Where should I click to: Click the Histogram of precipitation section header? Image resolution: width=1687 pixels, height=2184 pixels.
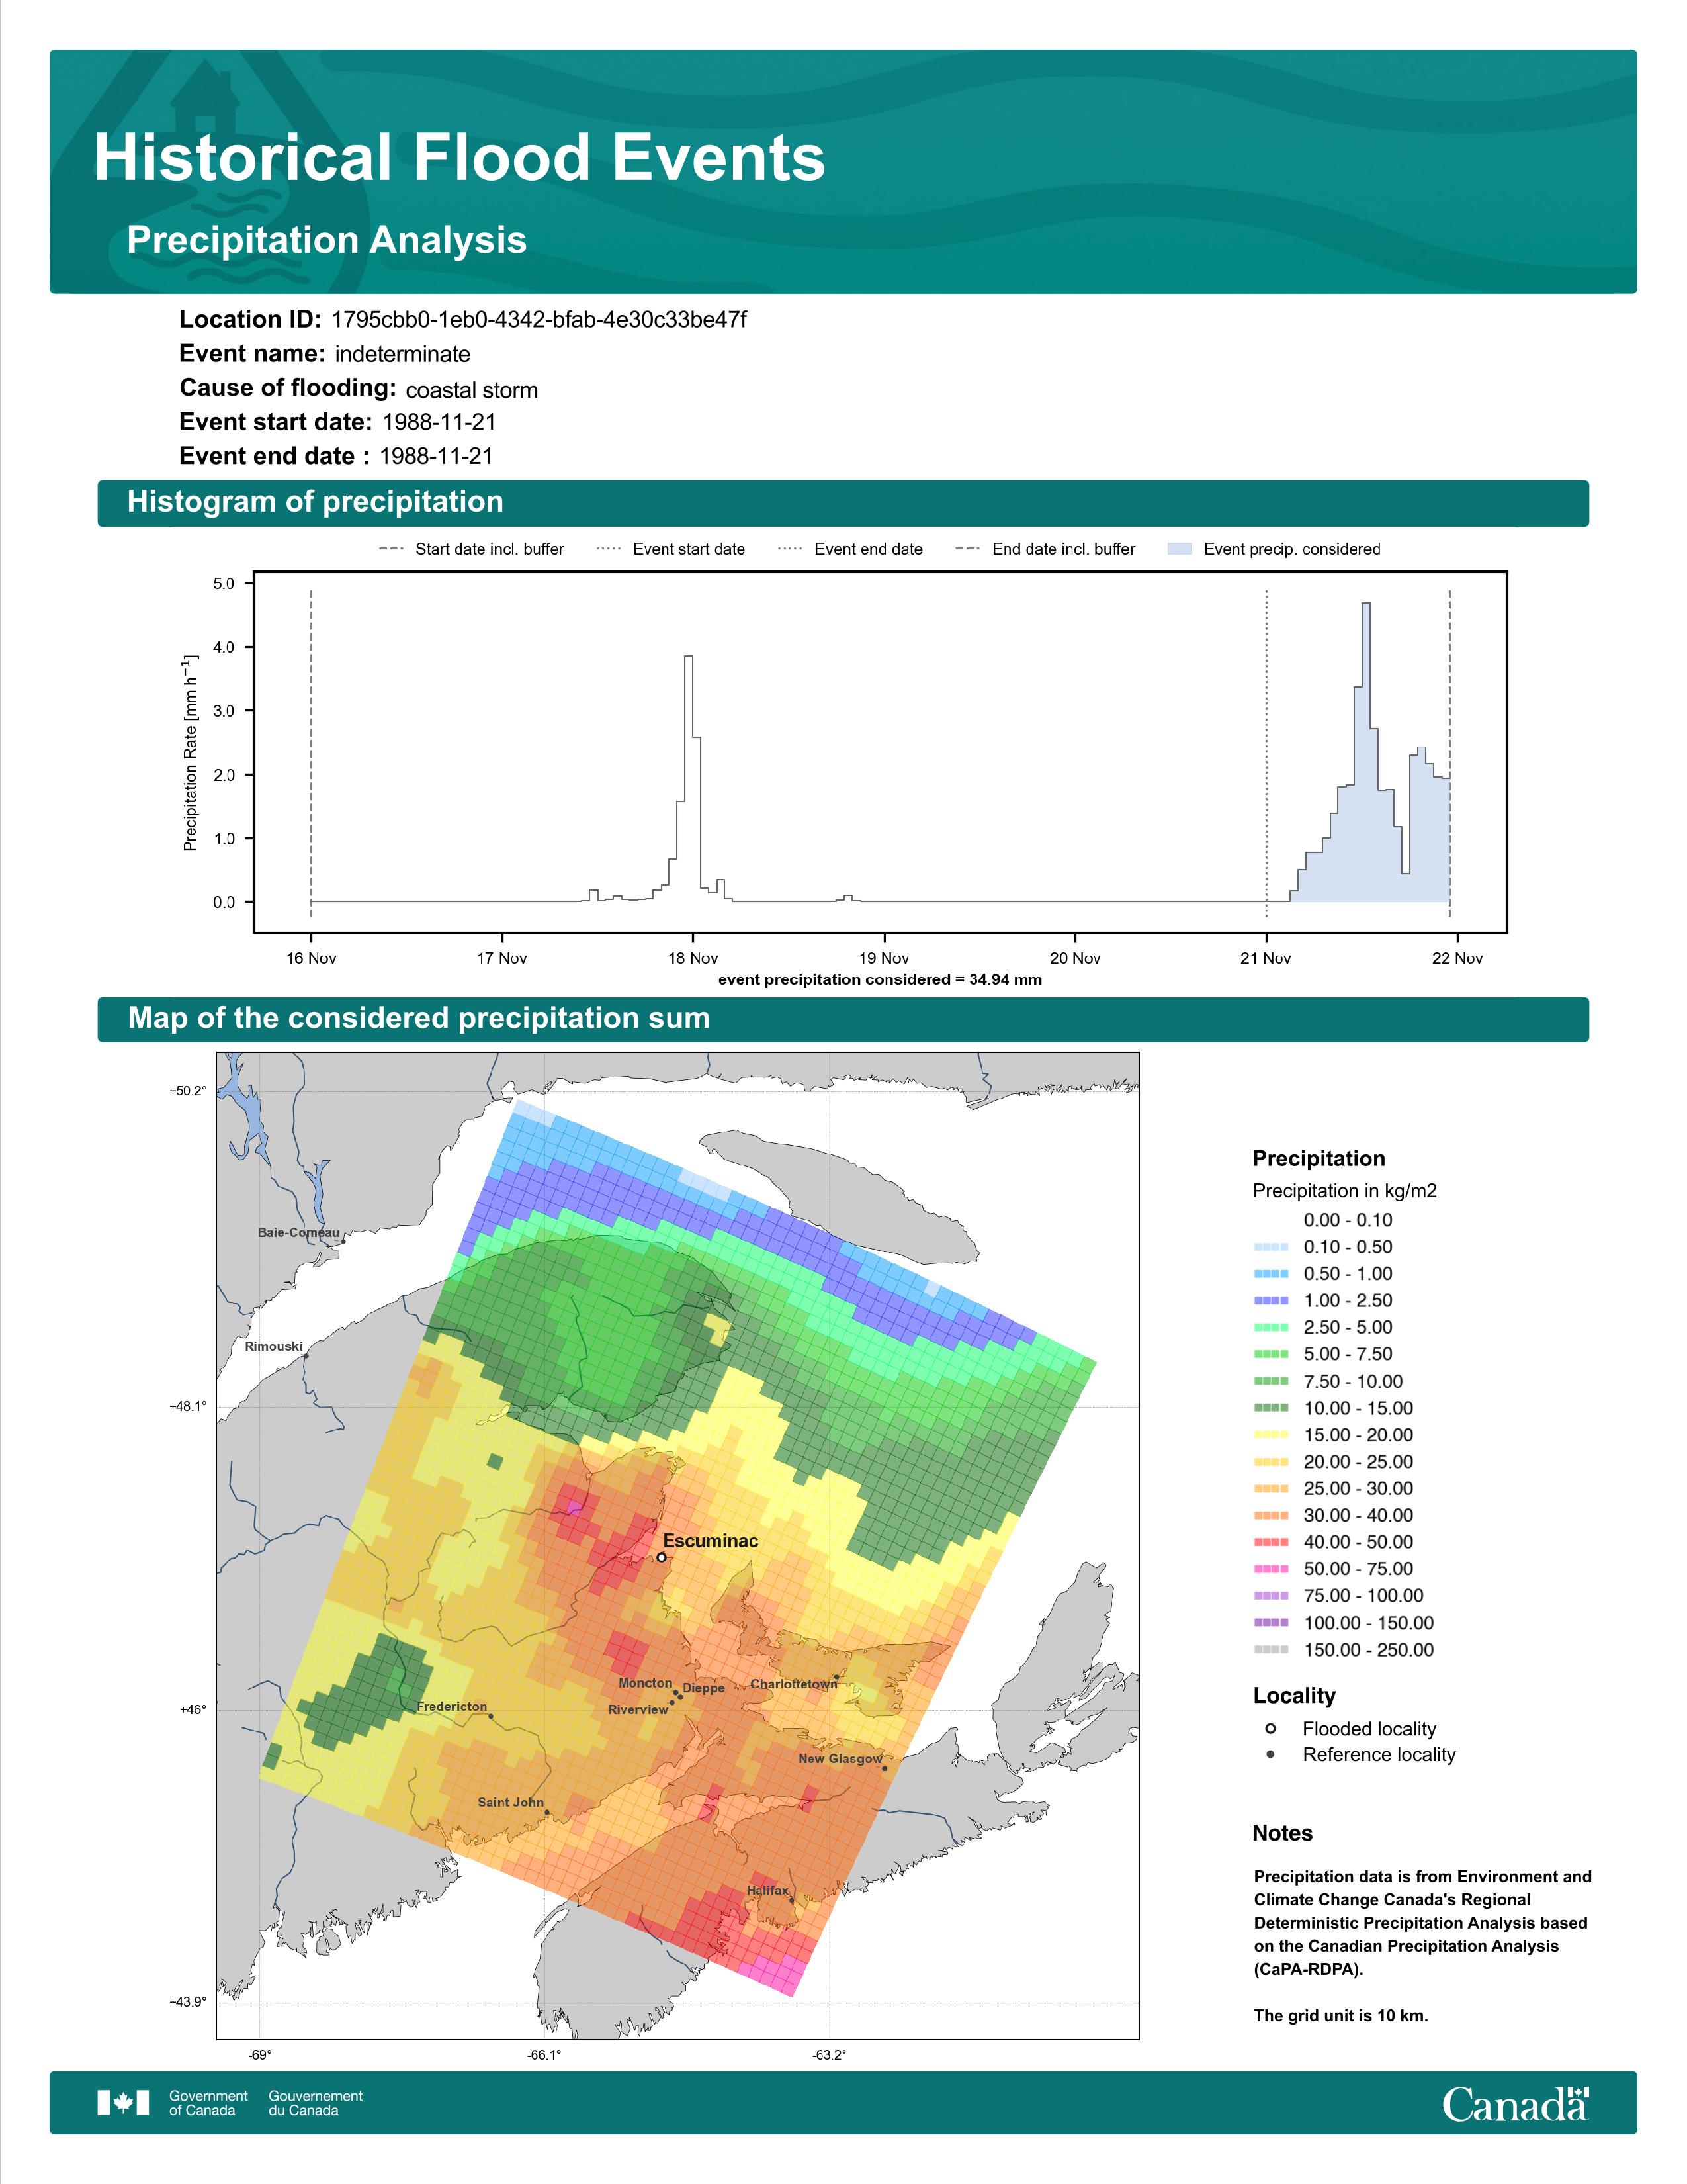click(x=315, y=502)
